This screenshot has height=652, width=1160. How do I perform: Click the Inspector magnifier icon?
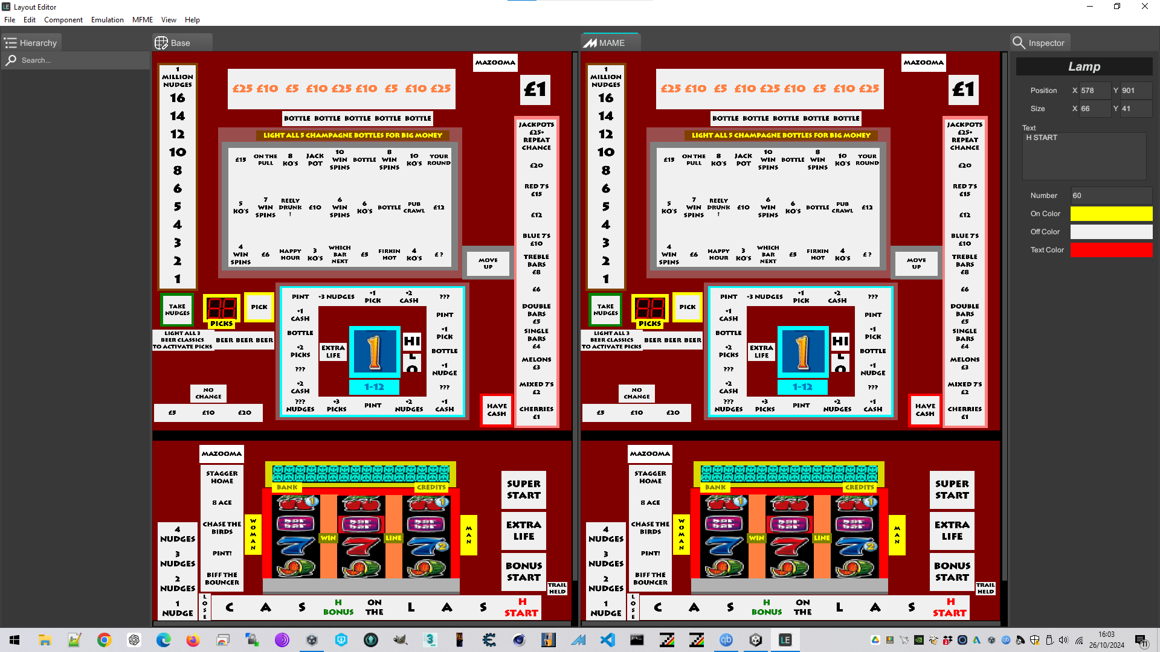1019,43
